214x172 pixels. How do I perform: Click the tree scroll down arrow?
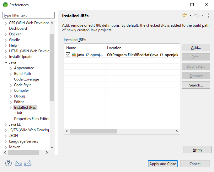52,147
